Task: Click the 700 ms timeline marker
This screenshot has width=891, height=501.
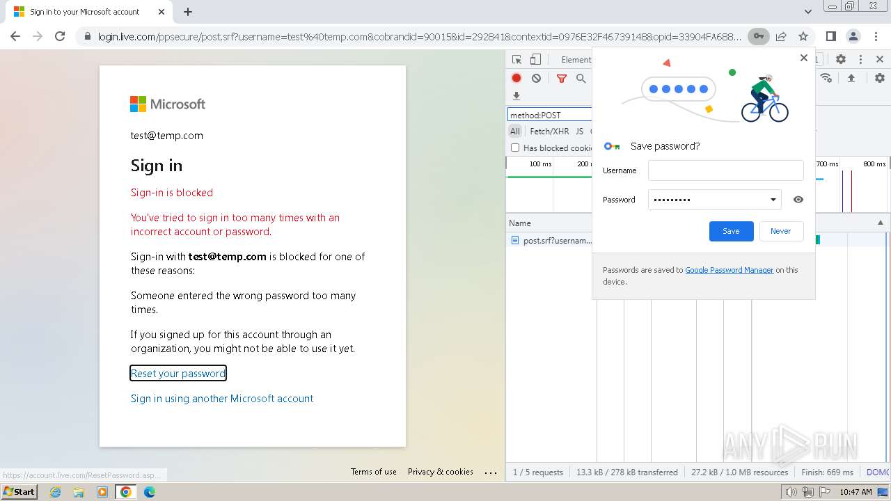Action: [827, 164]
